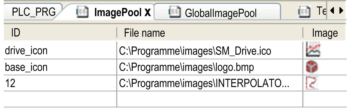
Task: Click the Image column header
Action: pos(325,33)
